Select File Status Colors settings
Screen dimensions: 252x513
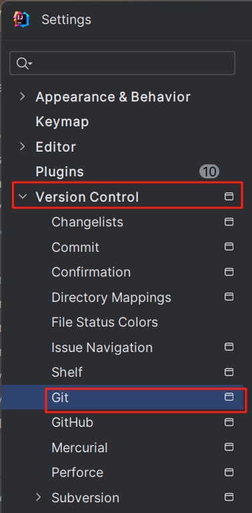(x=105, y=322)
